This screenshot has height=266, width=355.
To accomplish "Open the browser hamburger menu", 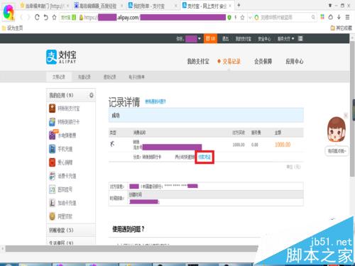I will 347,17.
